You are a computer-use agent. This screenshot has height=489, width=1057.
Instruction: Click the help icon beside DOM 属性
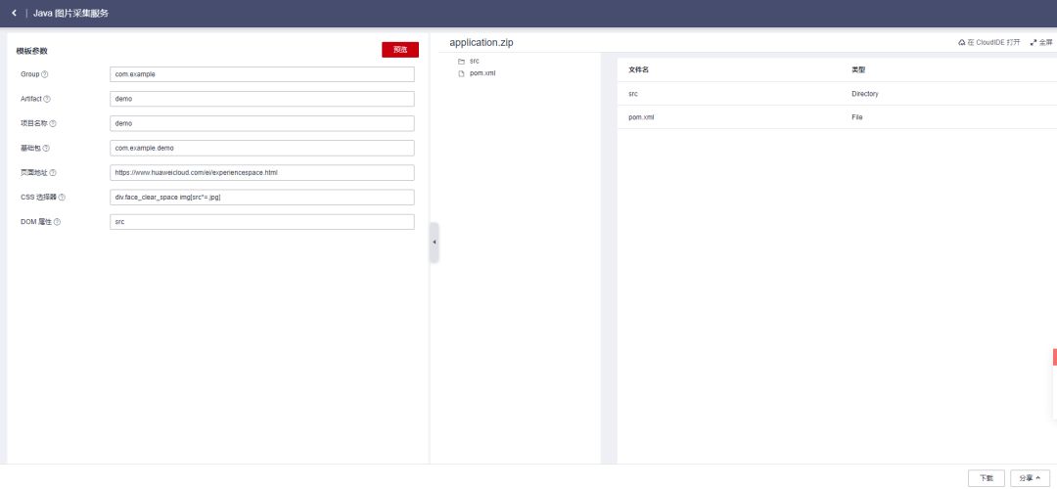point(58,222)
